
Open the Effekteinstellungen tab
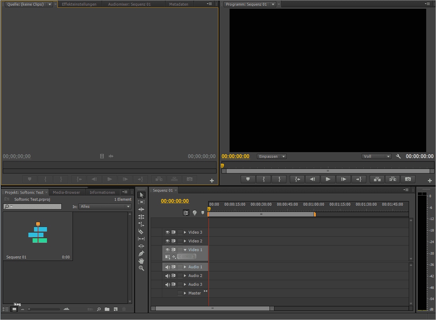coord(79,4)
